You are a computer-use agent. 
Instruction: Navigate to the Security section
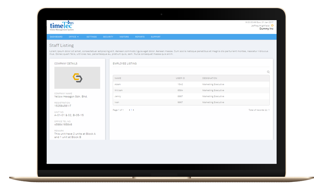point(108,37)
